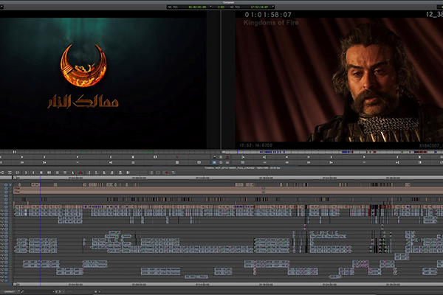443x295 pixels.
Task: Toggle the first audio track selector
Action: click(6, 211)
